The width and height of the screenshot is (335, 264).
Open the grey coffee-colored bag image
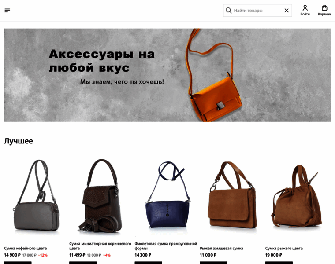(x=36, y=197)
